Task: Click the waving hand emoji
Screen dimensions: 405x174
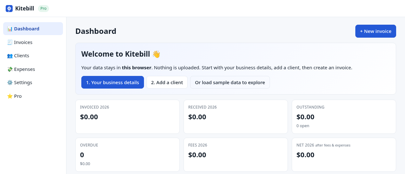Action: [156, 54]
